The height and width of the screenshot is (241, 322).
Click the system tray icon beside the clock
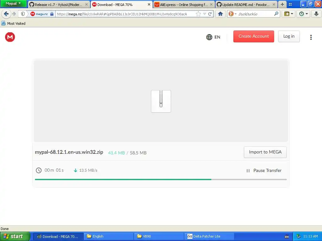coord(298,237)
